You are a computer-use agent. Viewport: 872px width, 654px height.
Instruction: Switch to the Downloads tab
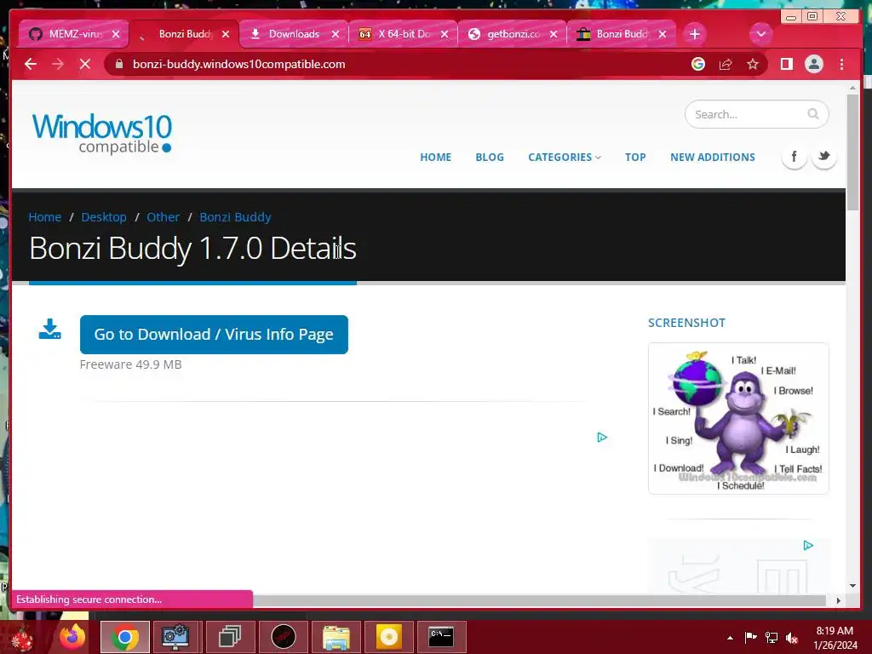[294, 34]
